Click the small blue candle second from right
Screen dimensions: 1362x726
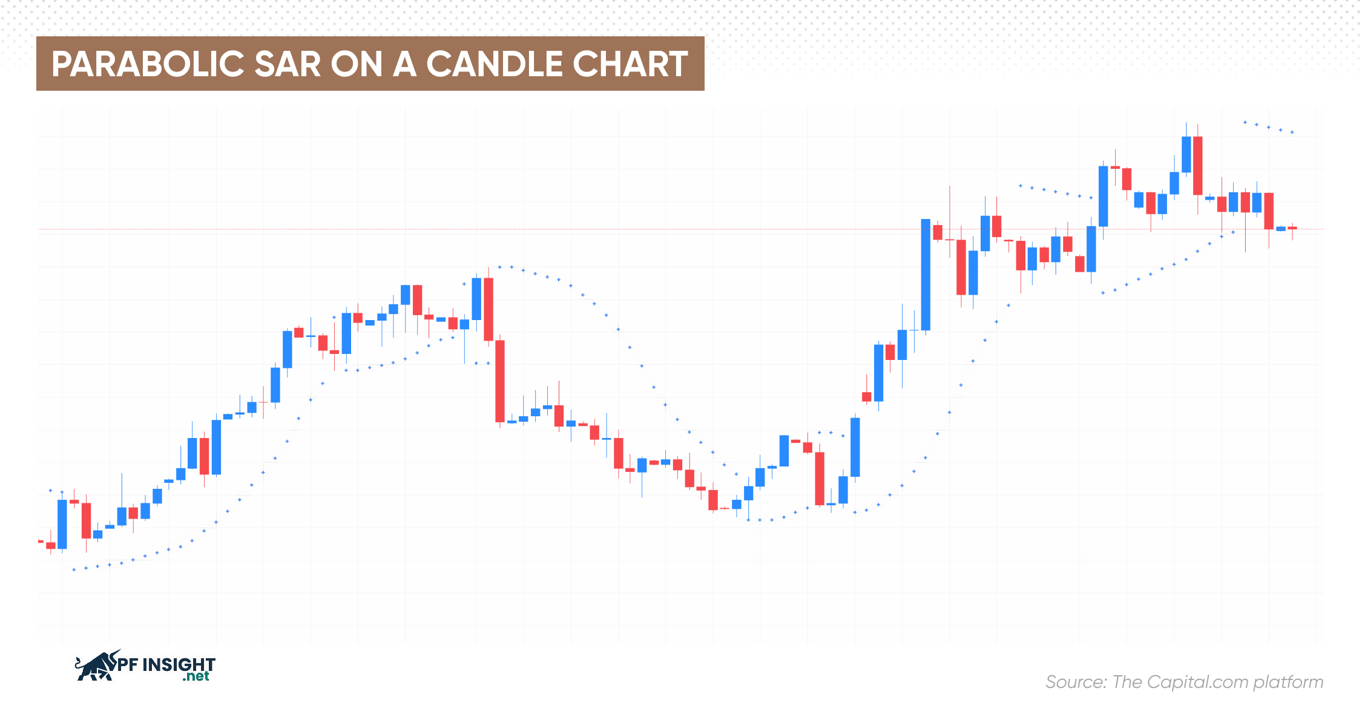click(x=1281, y=229)
